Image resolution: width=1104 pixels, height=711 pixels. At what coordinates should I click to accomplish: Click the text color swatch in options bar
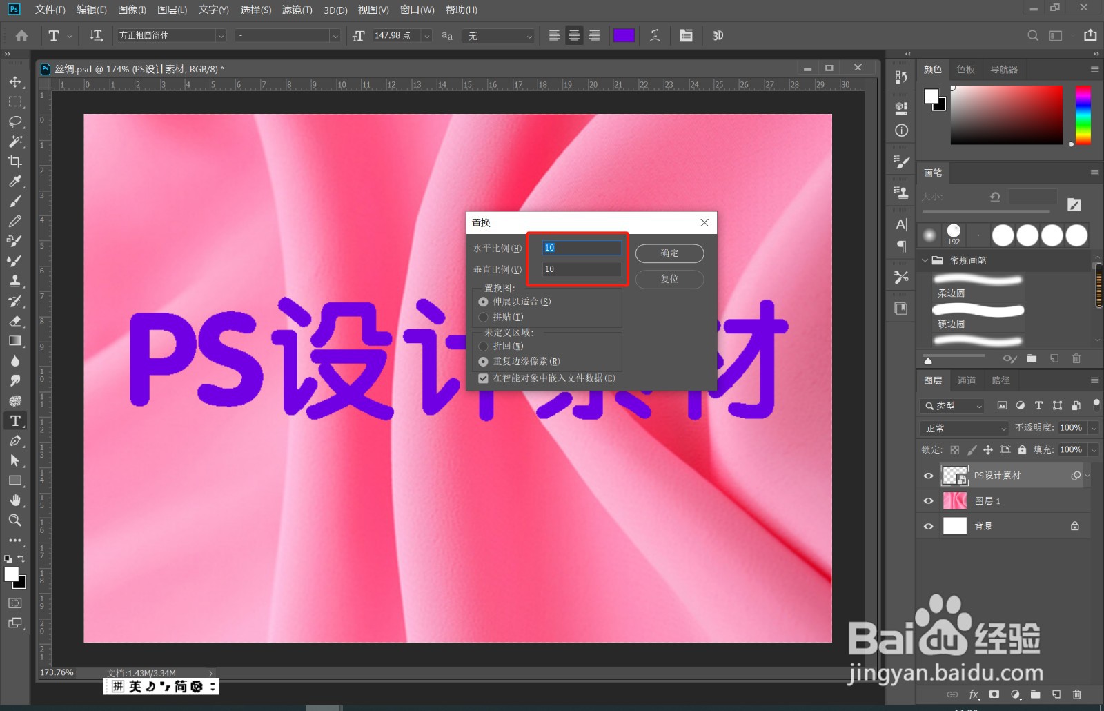click(x=624, y=35)
